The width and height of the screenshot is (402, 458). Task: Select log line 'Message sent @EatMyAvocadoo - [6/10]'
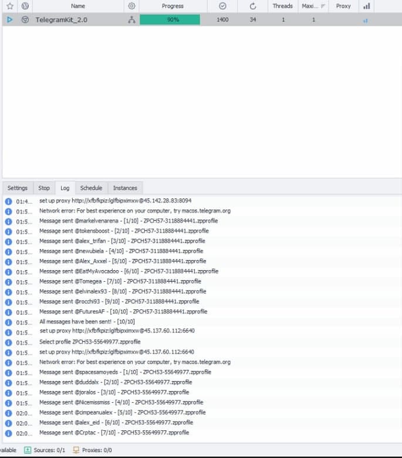pyautogui.click(x=129, y=271)
